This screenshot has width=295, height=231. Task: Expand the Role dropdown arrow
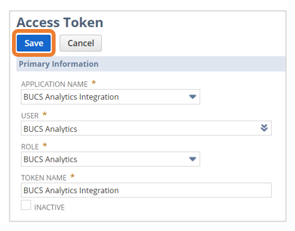193,159
